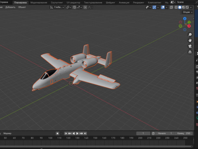Zoom the viewport with magnifier icon
The width and height of the screenshot is (198, 149).
point(190,34)
